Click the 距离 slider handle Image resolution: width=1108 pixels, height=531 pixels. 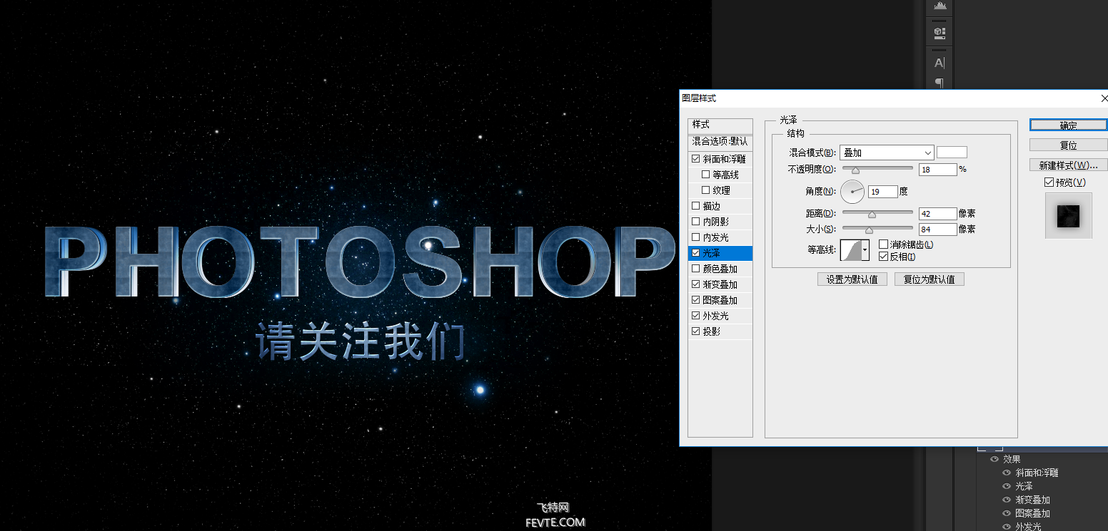(x=872, y=215)
